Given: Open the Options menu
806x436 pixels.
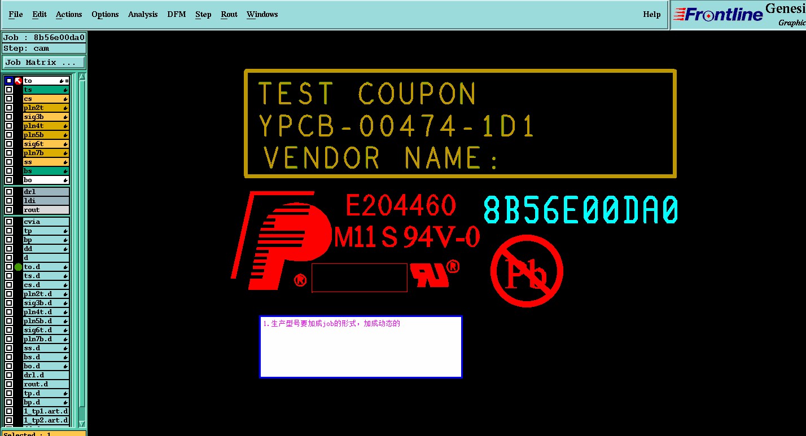Looking at the screenshot, I should click(x=105, y=15).
